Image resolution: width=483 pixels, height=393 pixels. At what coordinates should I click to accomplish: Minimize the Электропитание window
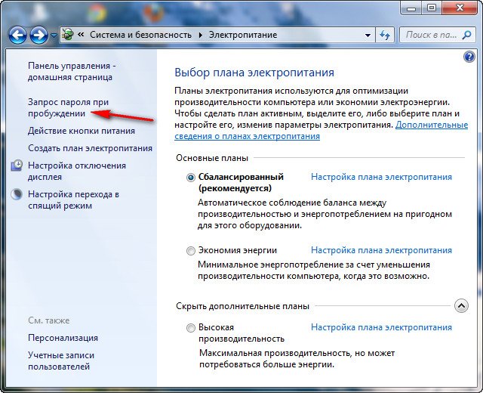411,8
